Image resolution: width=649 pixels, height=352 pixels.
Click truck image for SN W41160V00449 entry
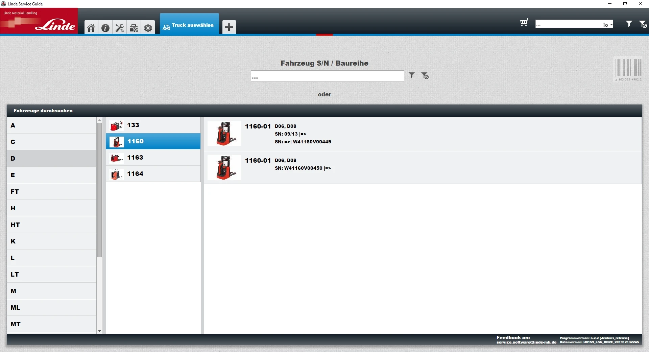coord(224,134)
